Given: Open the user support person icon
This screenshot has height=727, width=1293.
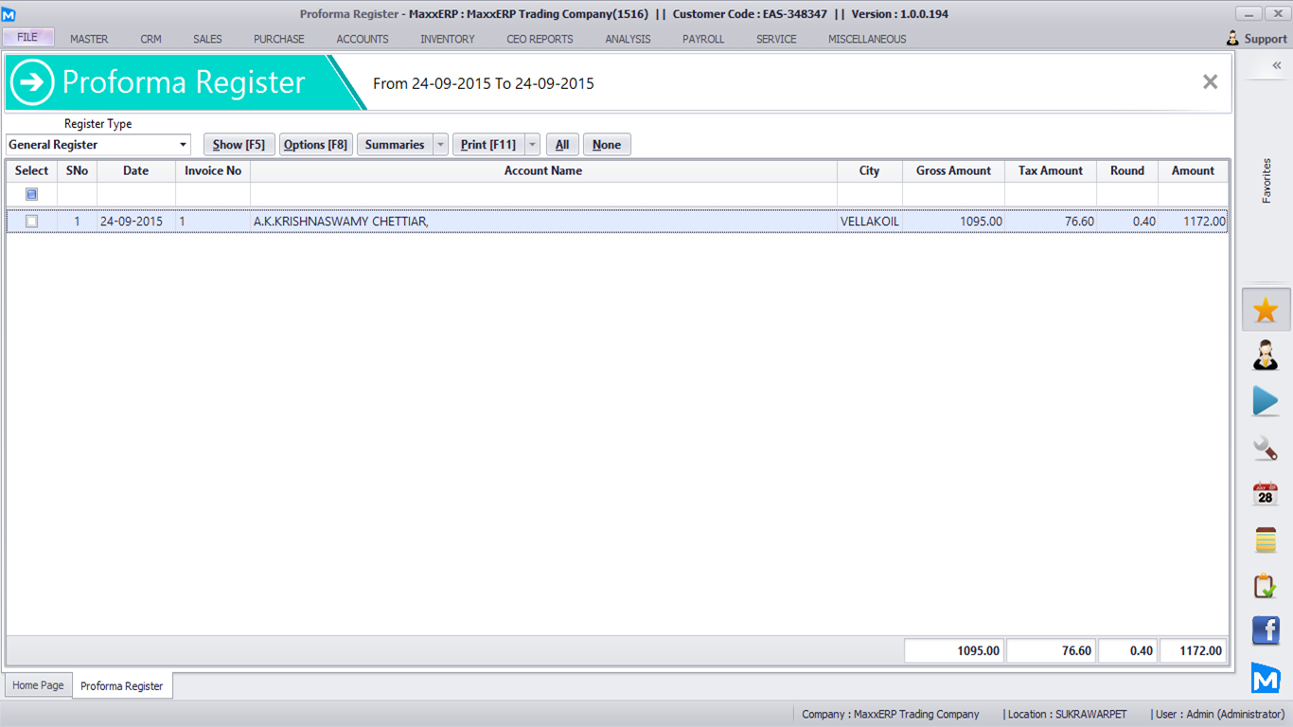Looking at the screenshot, I should [1266, 356].
